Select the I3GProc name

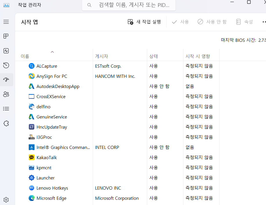[x=44, y=137]
